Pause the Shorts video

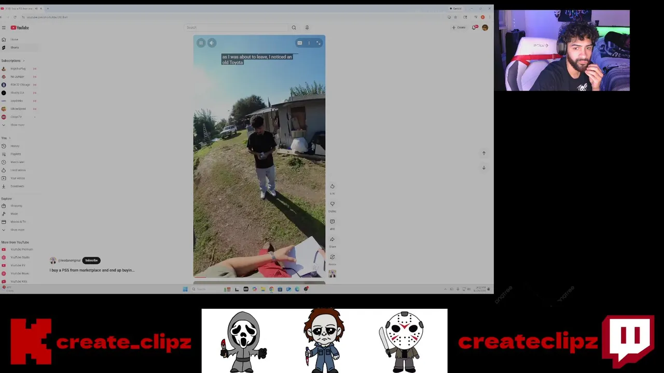coord(201,43)
